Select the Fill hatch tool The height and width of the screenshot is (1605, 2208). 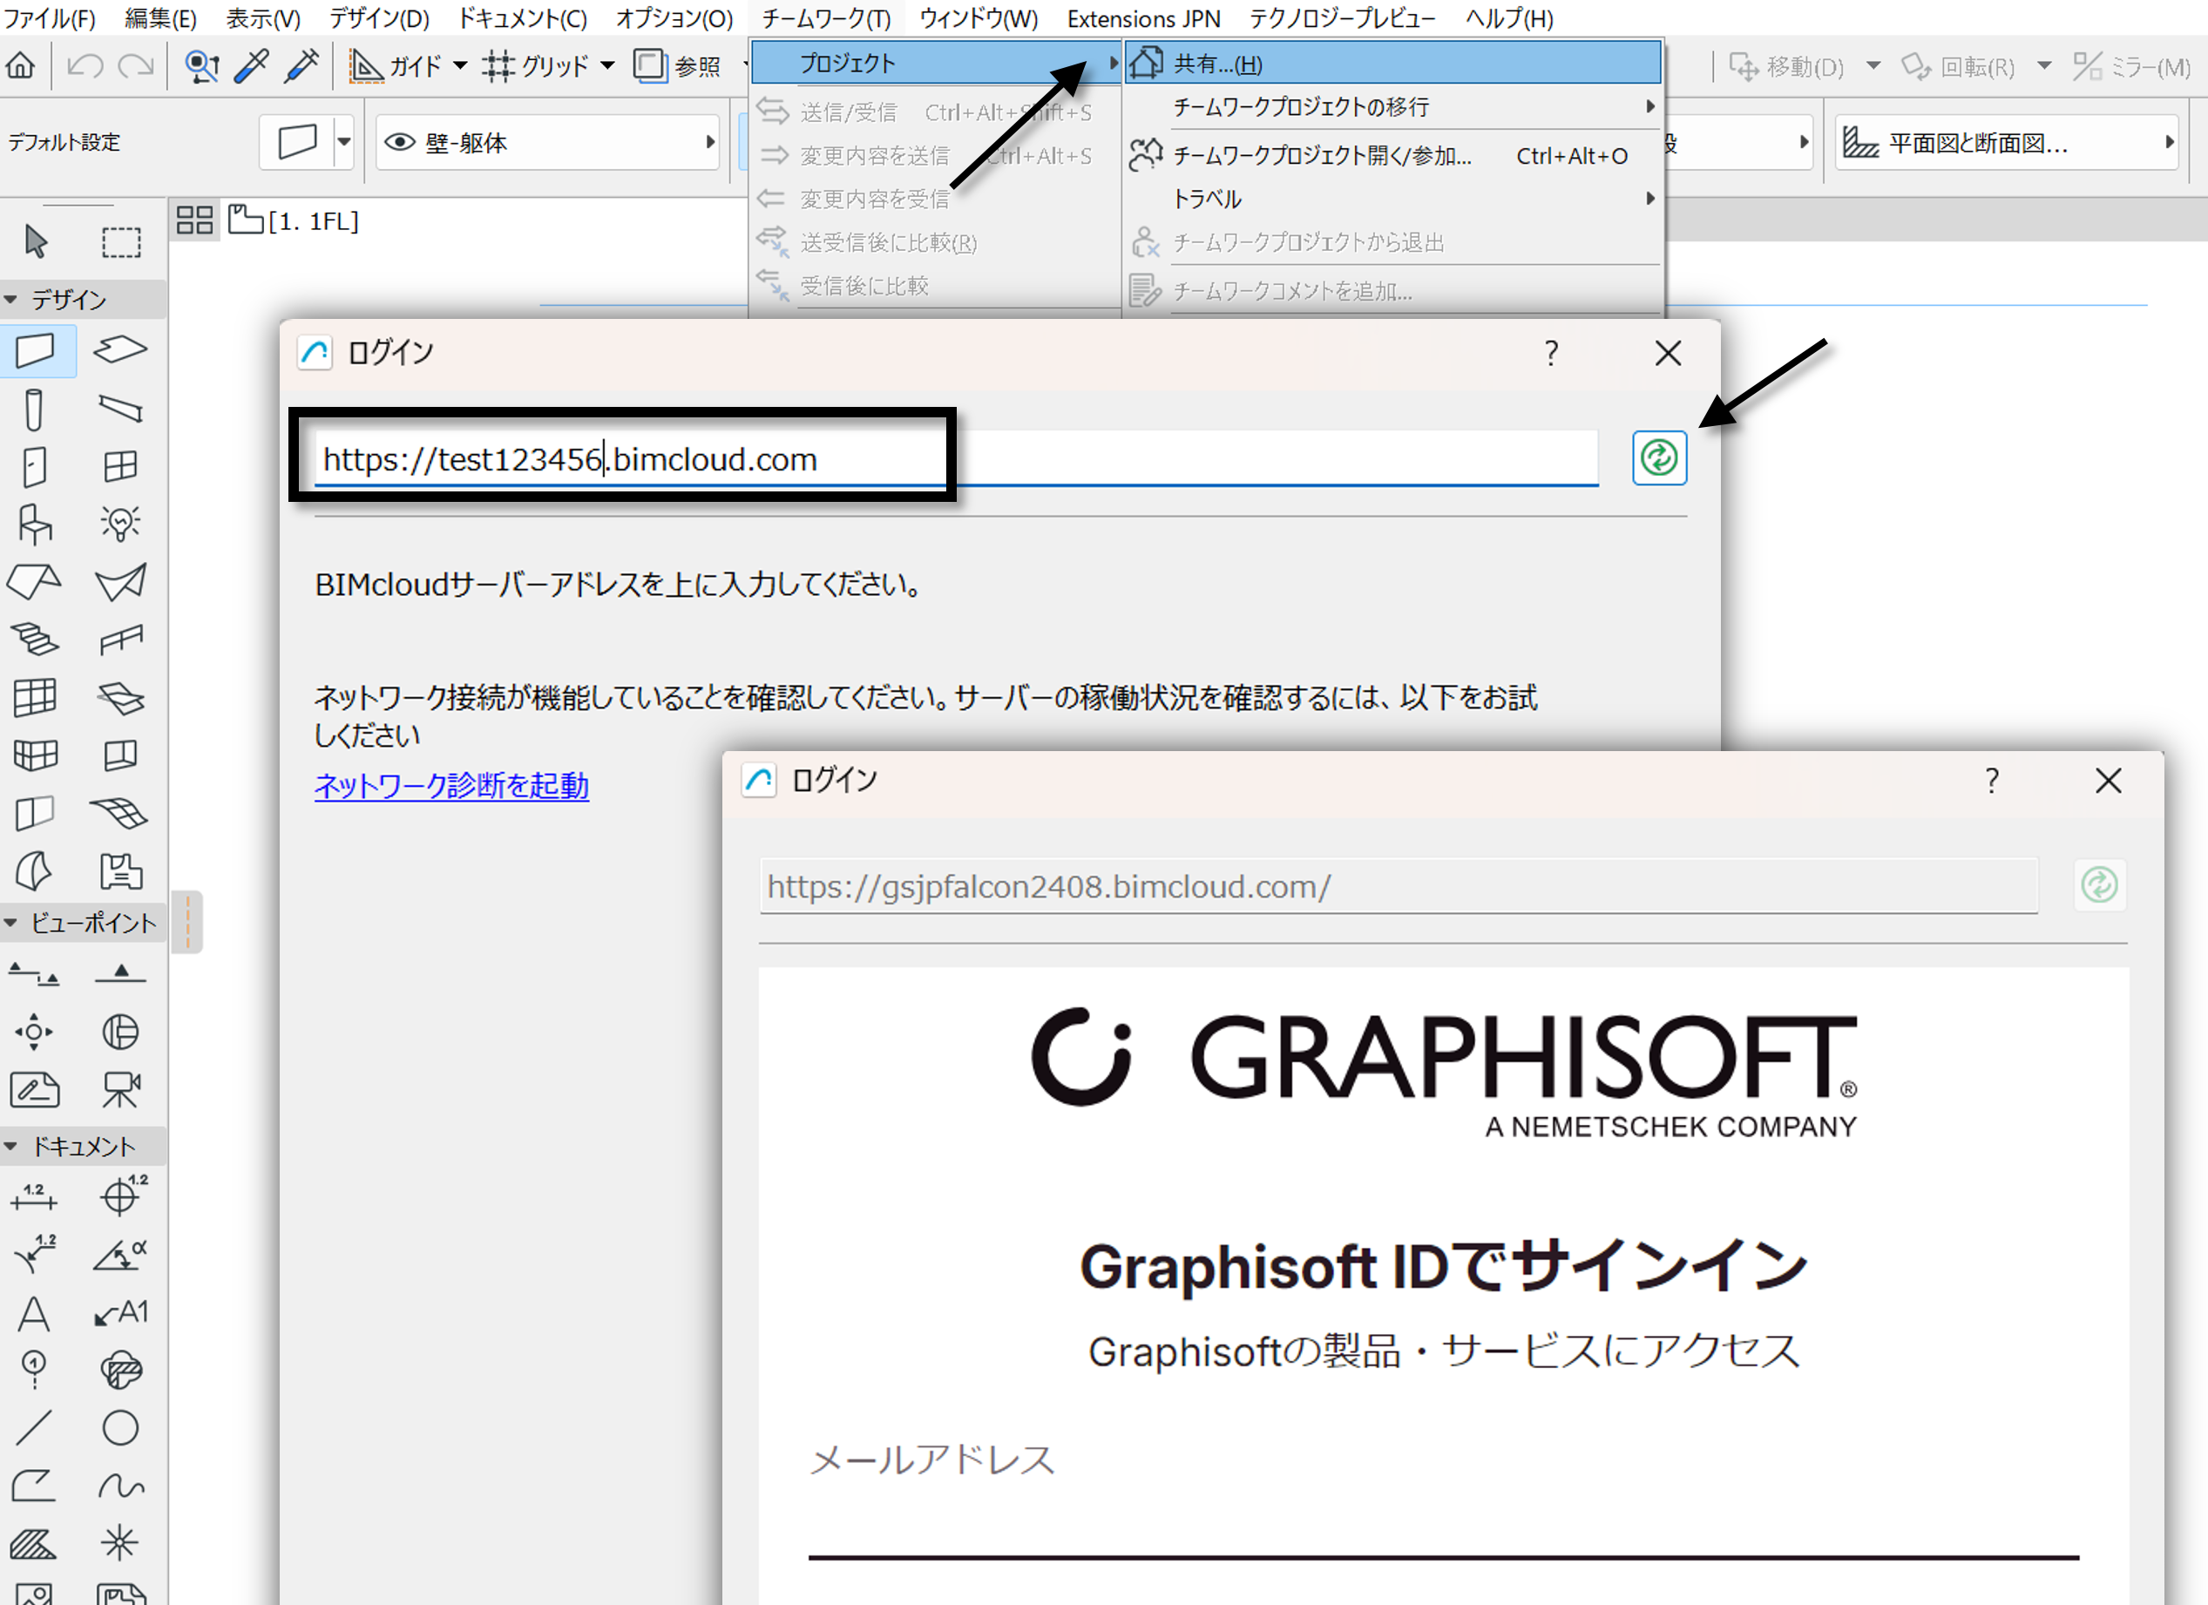[x=34, y=1544]
